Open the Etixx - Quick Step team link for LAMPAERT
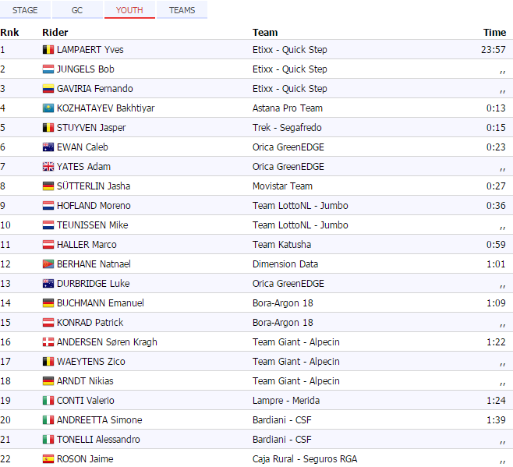513x467 pixels. click(x=289, y=50)
